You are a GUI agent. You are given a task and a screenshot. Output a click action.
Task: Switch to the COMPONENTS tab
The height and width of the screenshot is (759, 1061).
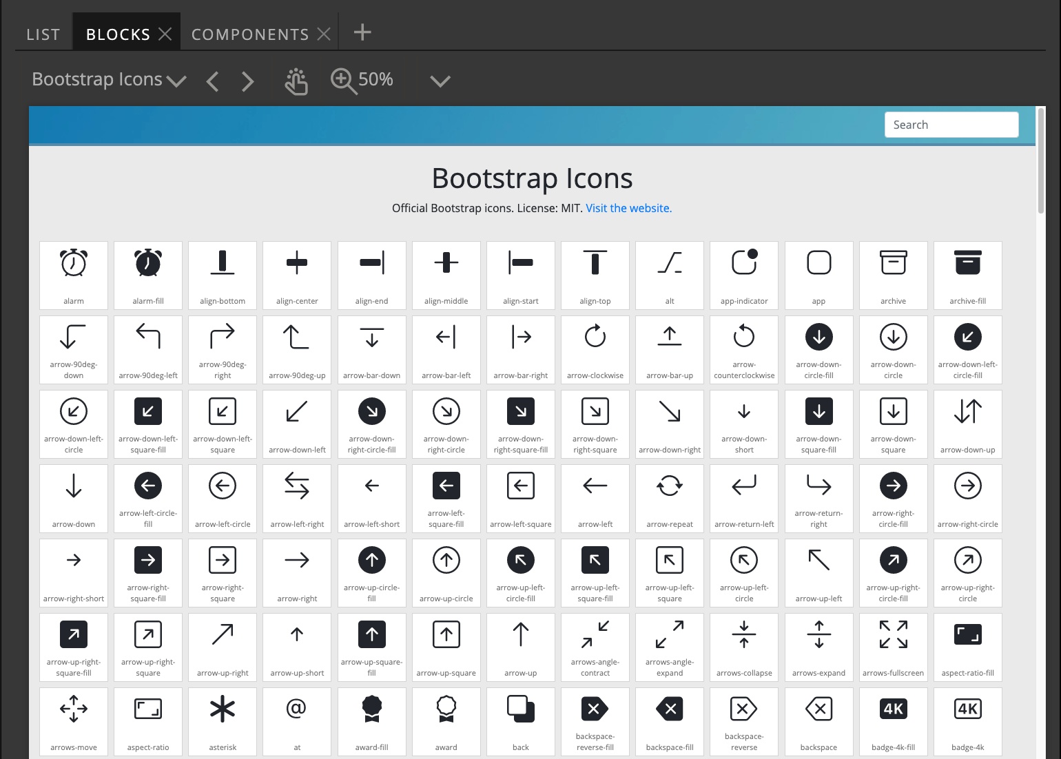pyautogui.click(x=250, y=34)
